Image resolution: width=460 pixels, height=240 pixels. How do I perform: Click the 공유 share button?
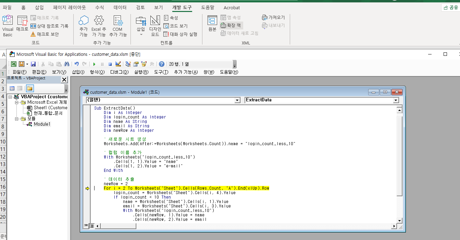pyautogui.click(x=450, y=8)
